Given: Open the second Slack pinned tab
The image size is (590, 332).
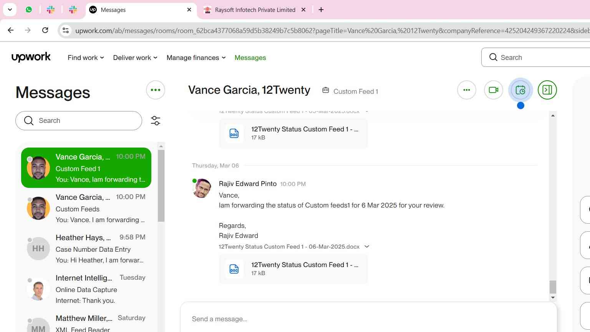Looking at the screenshot, I should point(73,10).
